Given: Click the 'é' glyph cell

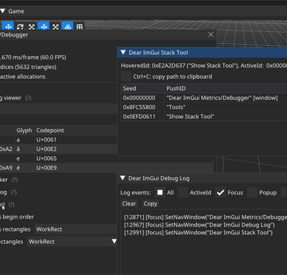Looking at the screenshot, I should (x=18, y=168).
